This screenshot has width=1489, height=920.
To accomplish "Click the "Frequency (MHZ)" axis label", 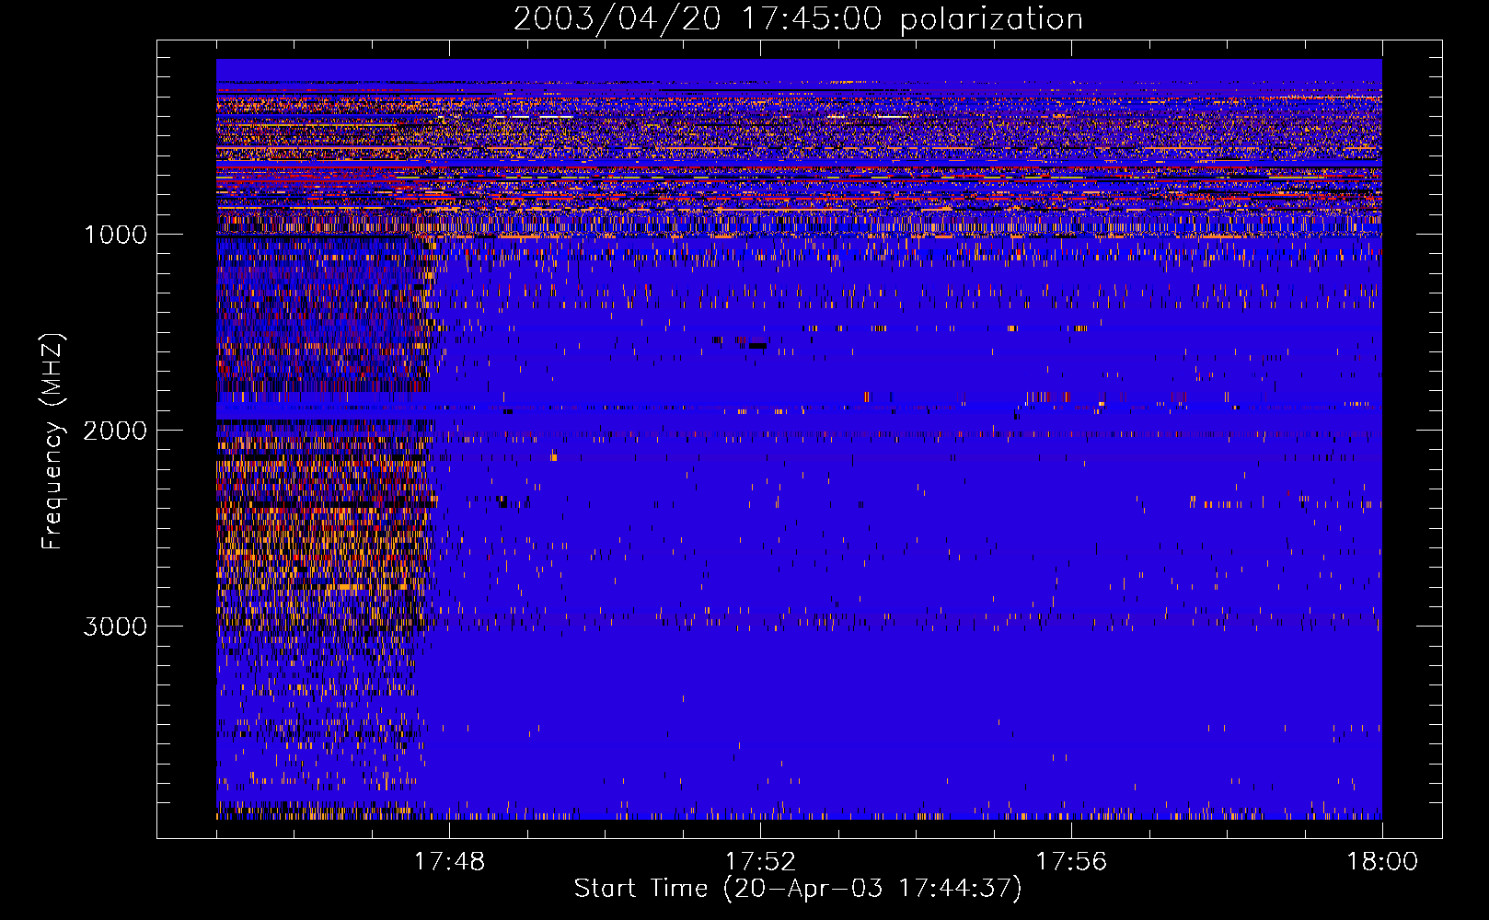I will coord(52,441).
